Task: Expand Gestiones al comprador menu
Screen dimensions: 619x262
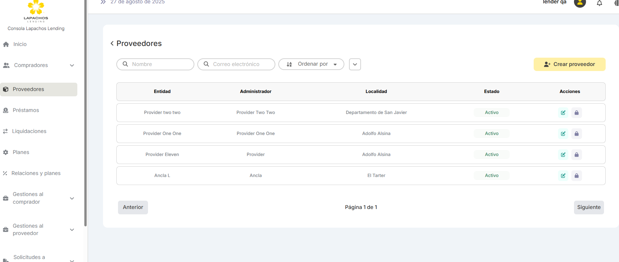Action: [x=72, y=198]
